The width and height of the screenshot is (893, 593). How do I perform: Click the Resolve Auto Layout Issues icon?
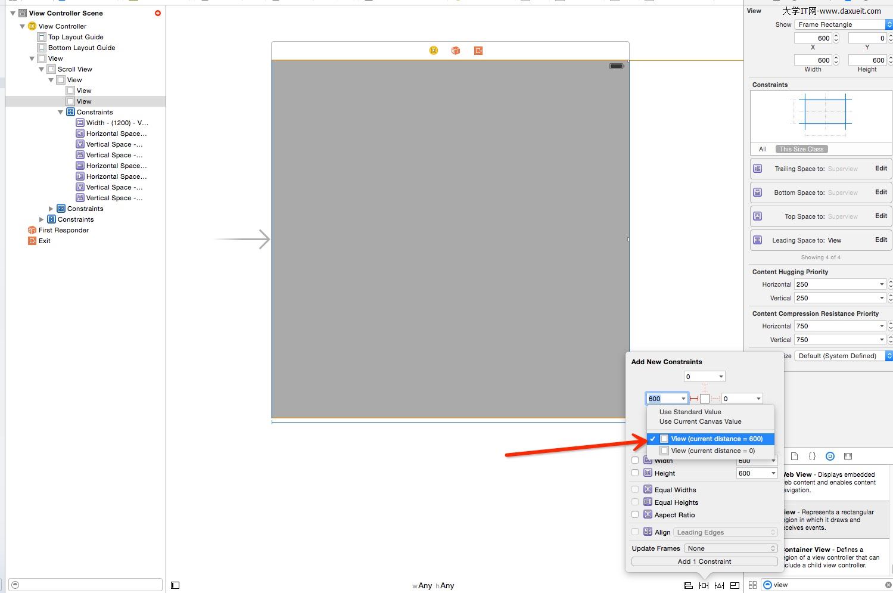point(720,585)
